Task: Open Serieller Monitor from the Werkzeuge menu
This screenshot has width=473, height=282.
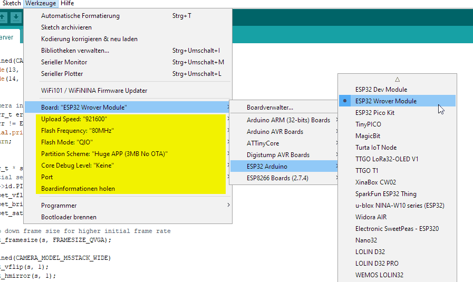Action: (x=64, y=62)
